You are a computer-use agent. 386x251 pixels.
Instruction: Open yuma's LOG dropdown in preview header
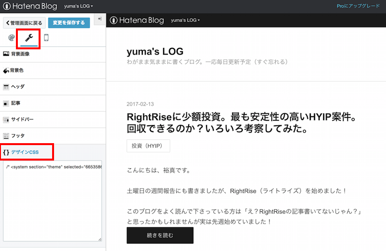(185, 20)
